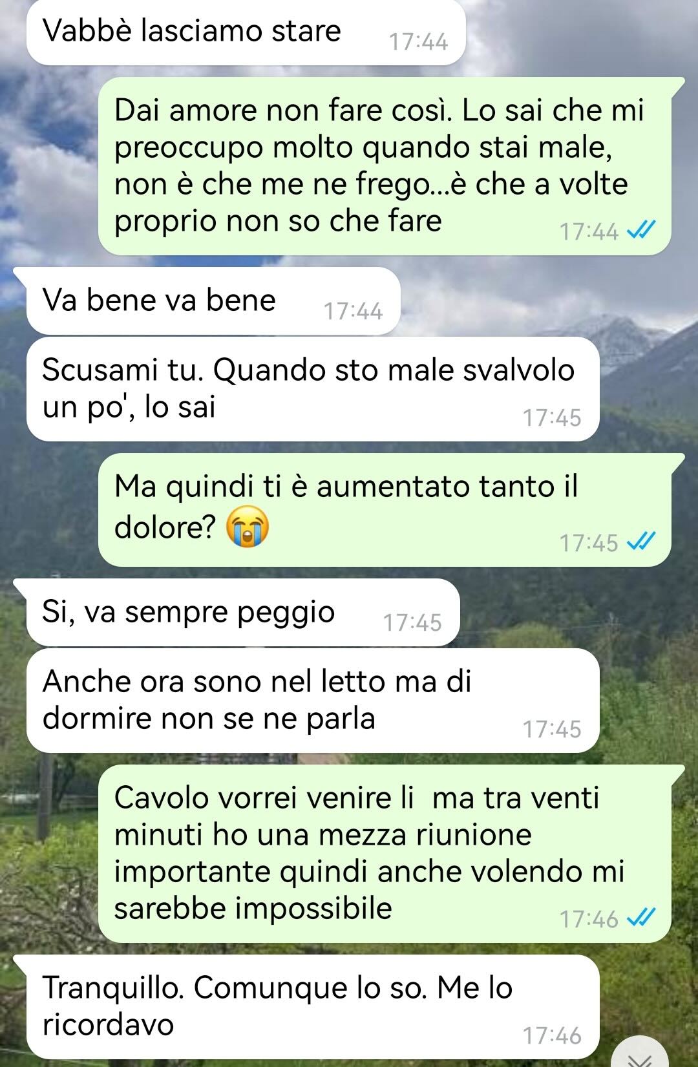
Task: Select the 'Scusami tu. Quando sto male' message
Action: tap(313, 389)
